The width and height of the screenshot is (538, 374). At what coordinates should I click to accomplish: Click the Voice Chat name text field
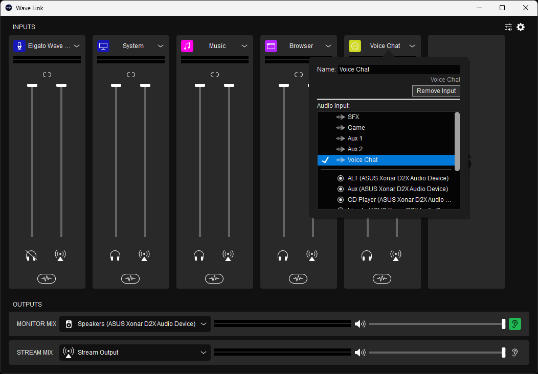pos(399,69)
